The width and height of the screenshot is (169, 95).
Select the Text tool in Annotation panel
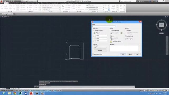pos(63,7)
